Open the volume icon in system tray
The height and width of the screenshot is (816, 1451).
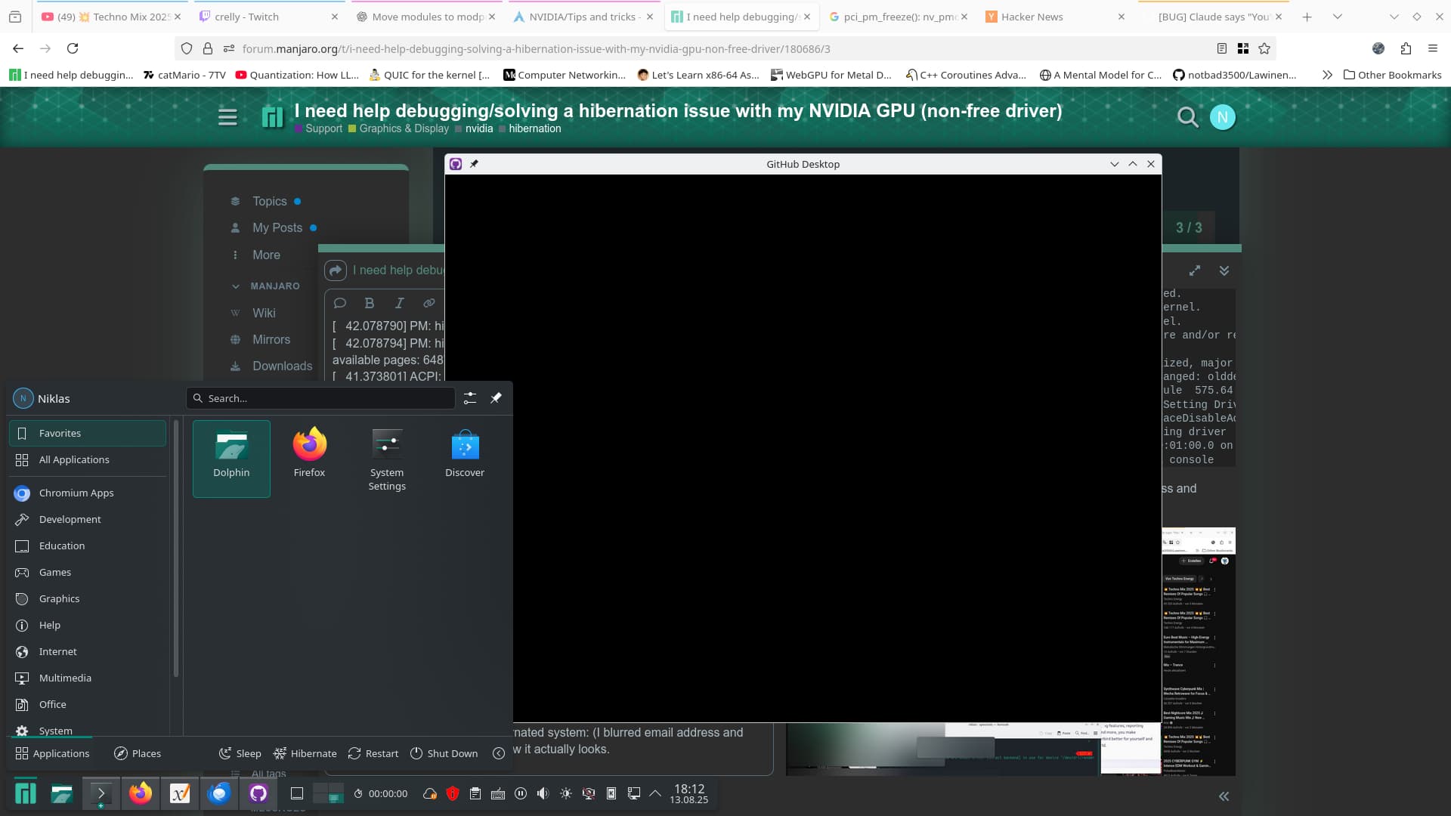(x=543, y=793)
